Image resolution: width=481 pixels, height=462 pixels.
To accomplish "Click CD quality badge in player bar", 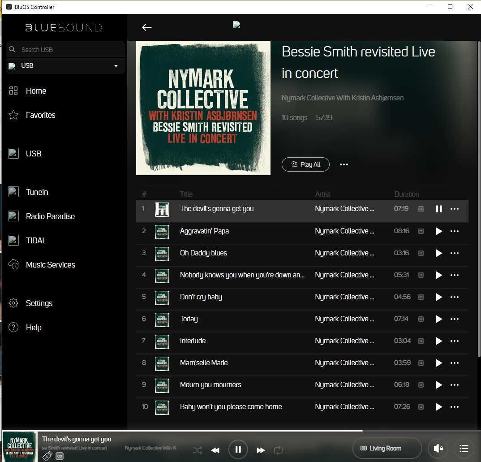I will pyautogui.click(x=60, y=456).
